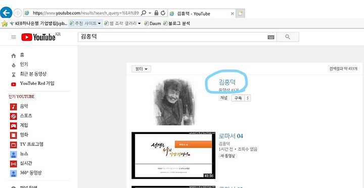Click the address bar URL field
The height and width of the screenshot is (188, 364).
click(x=85, y=13)
